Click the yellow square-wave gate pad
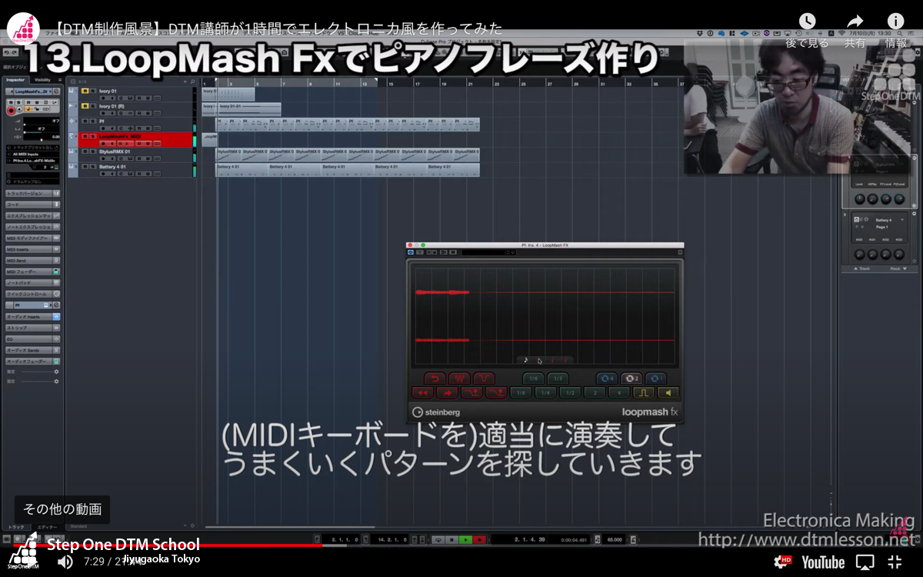This screenshot has height=577, width=923. (x=644, y=393)
